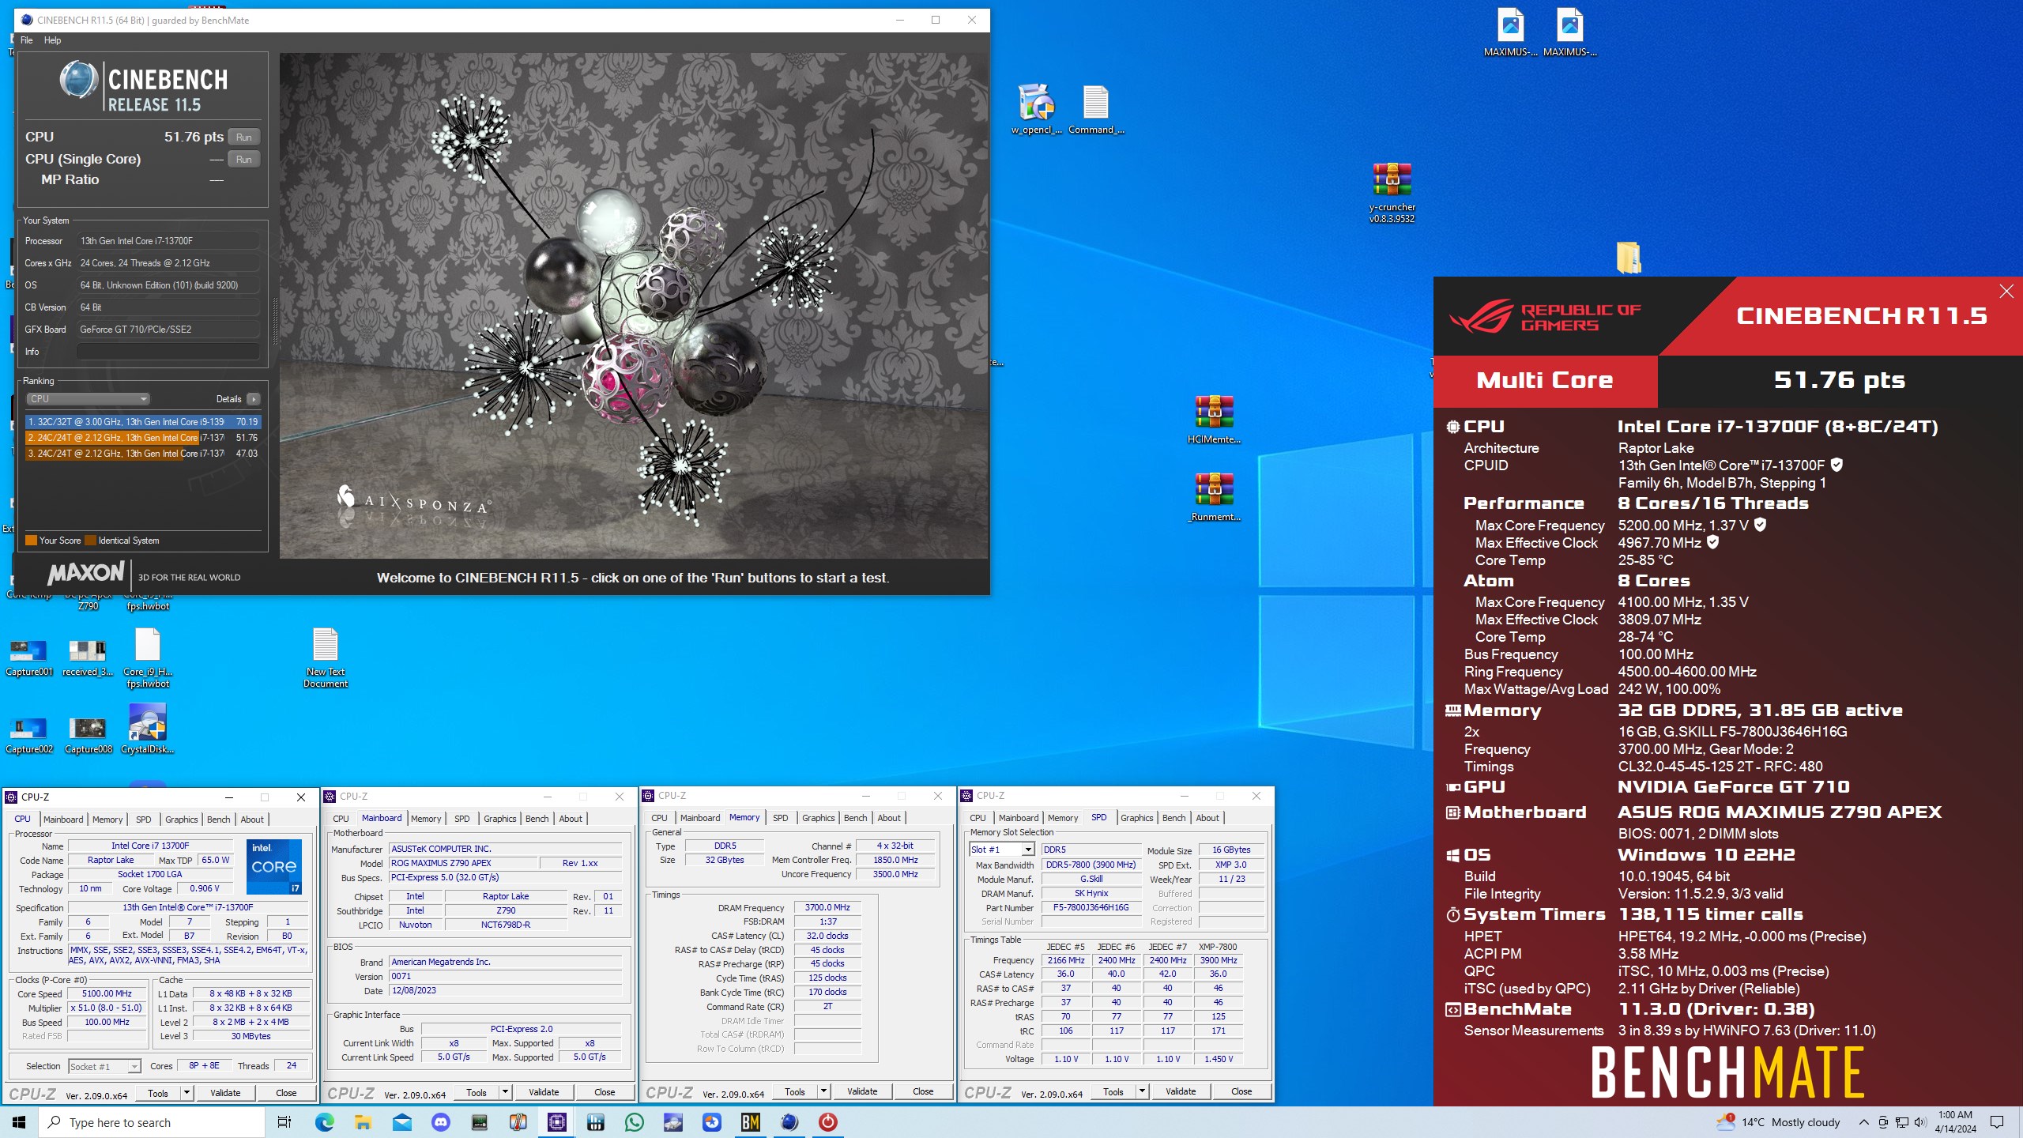Open the Mail app in taskbar
This screenshot has height=1138, width=2023.
[401, 1122]
